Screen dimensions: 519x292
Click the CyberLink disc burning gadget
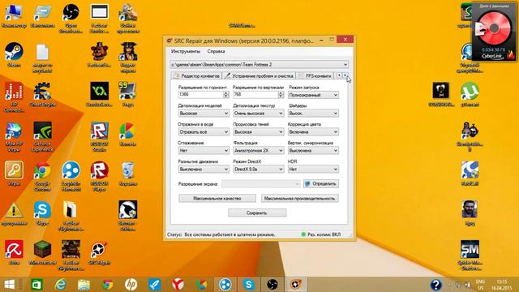coord(494,32)
